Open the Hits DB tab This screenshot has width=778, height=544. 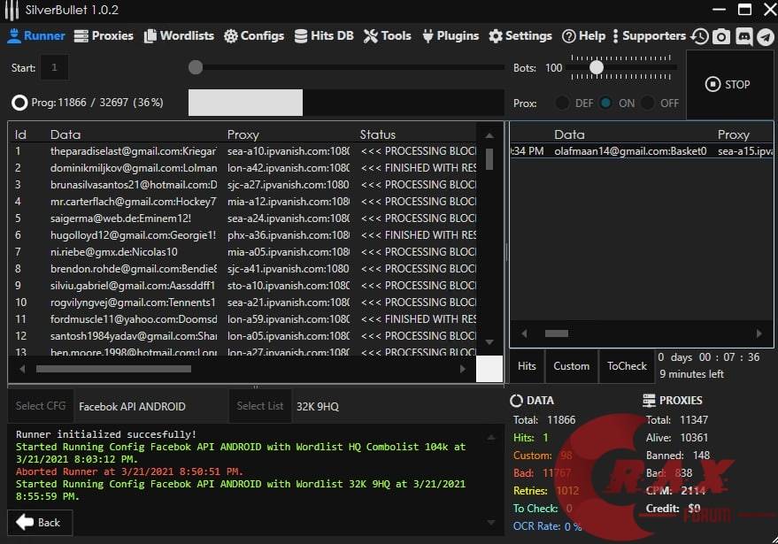coord(324,35)
